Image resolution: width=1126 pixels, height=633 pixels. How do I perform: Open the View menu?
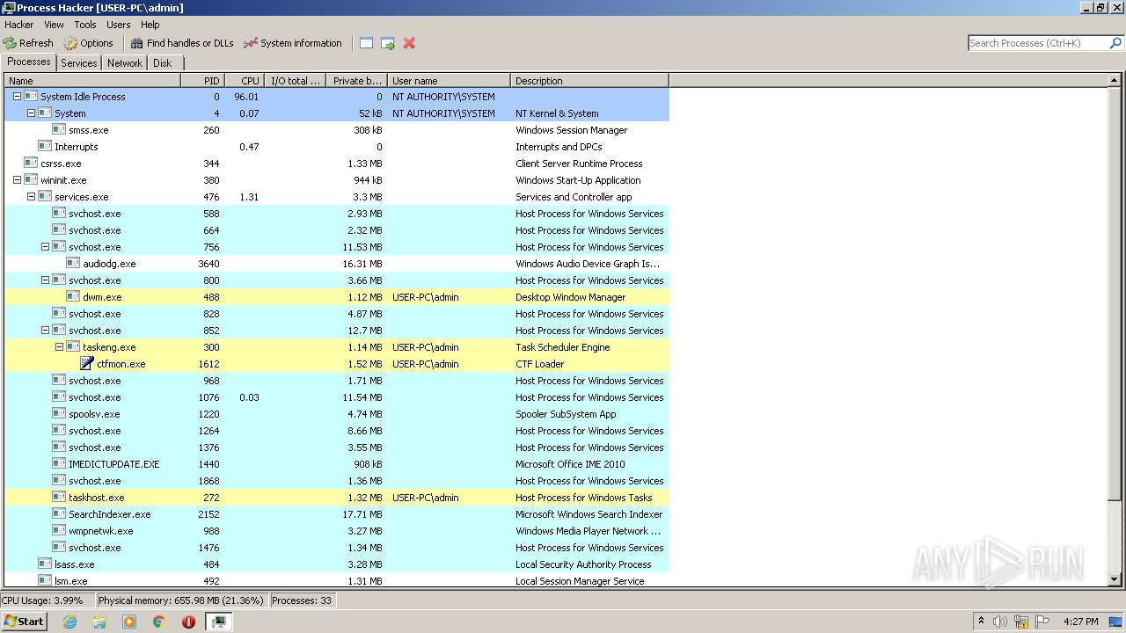pyautogui.click(x=54, y=25)
